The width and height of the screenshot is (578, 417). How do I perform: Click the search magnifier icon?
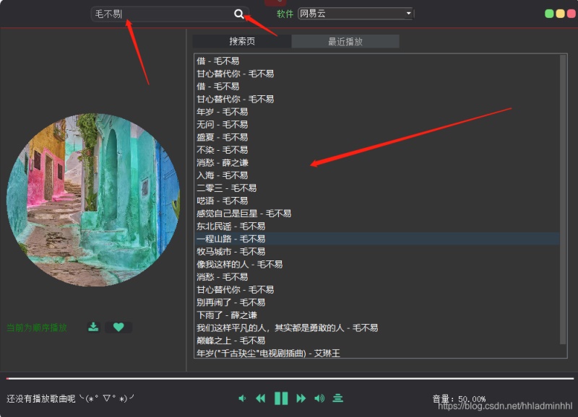point(239,14)
